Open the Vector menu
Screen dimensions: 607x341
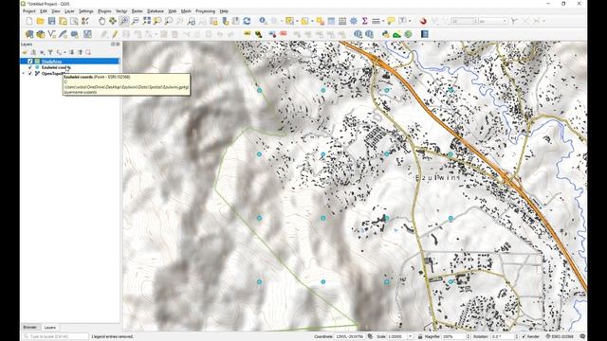(121, 11)
